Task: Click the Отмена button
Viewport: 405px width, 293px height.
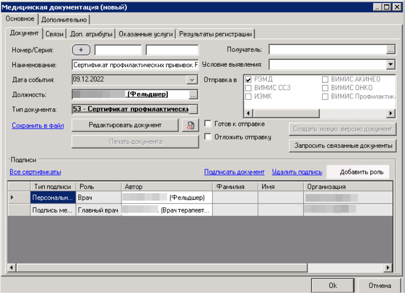Action: (380, 286)
